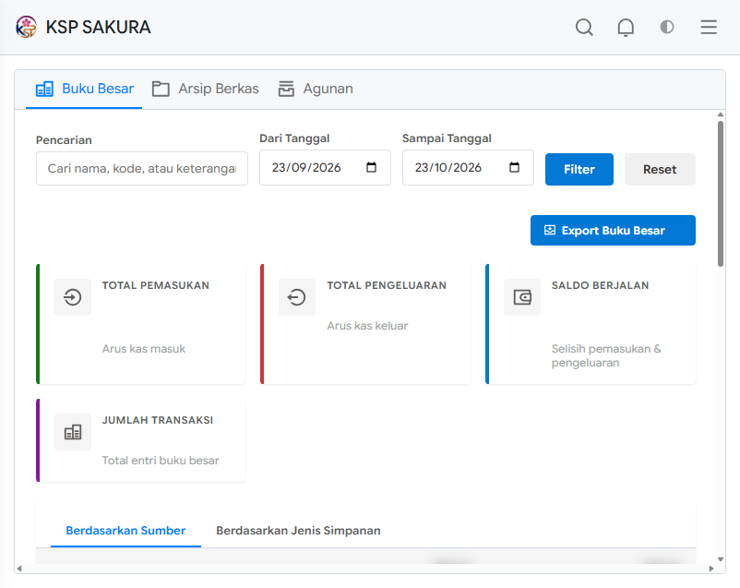Click the scroll up arrow
740x588 pixels.
pyautogui.click(x=721, y=114)
